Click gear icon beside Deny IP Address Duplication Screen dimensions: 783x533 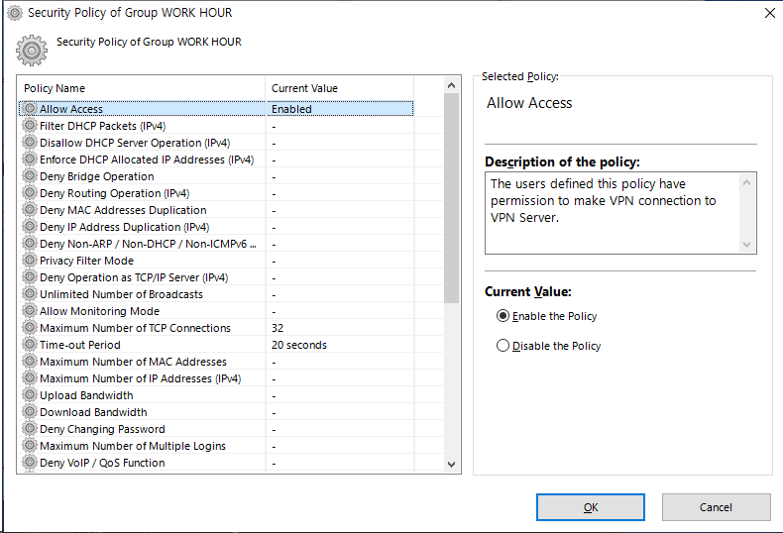click(x=30, y=227)
